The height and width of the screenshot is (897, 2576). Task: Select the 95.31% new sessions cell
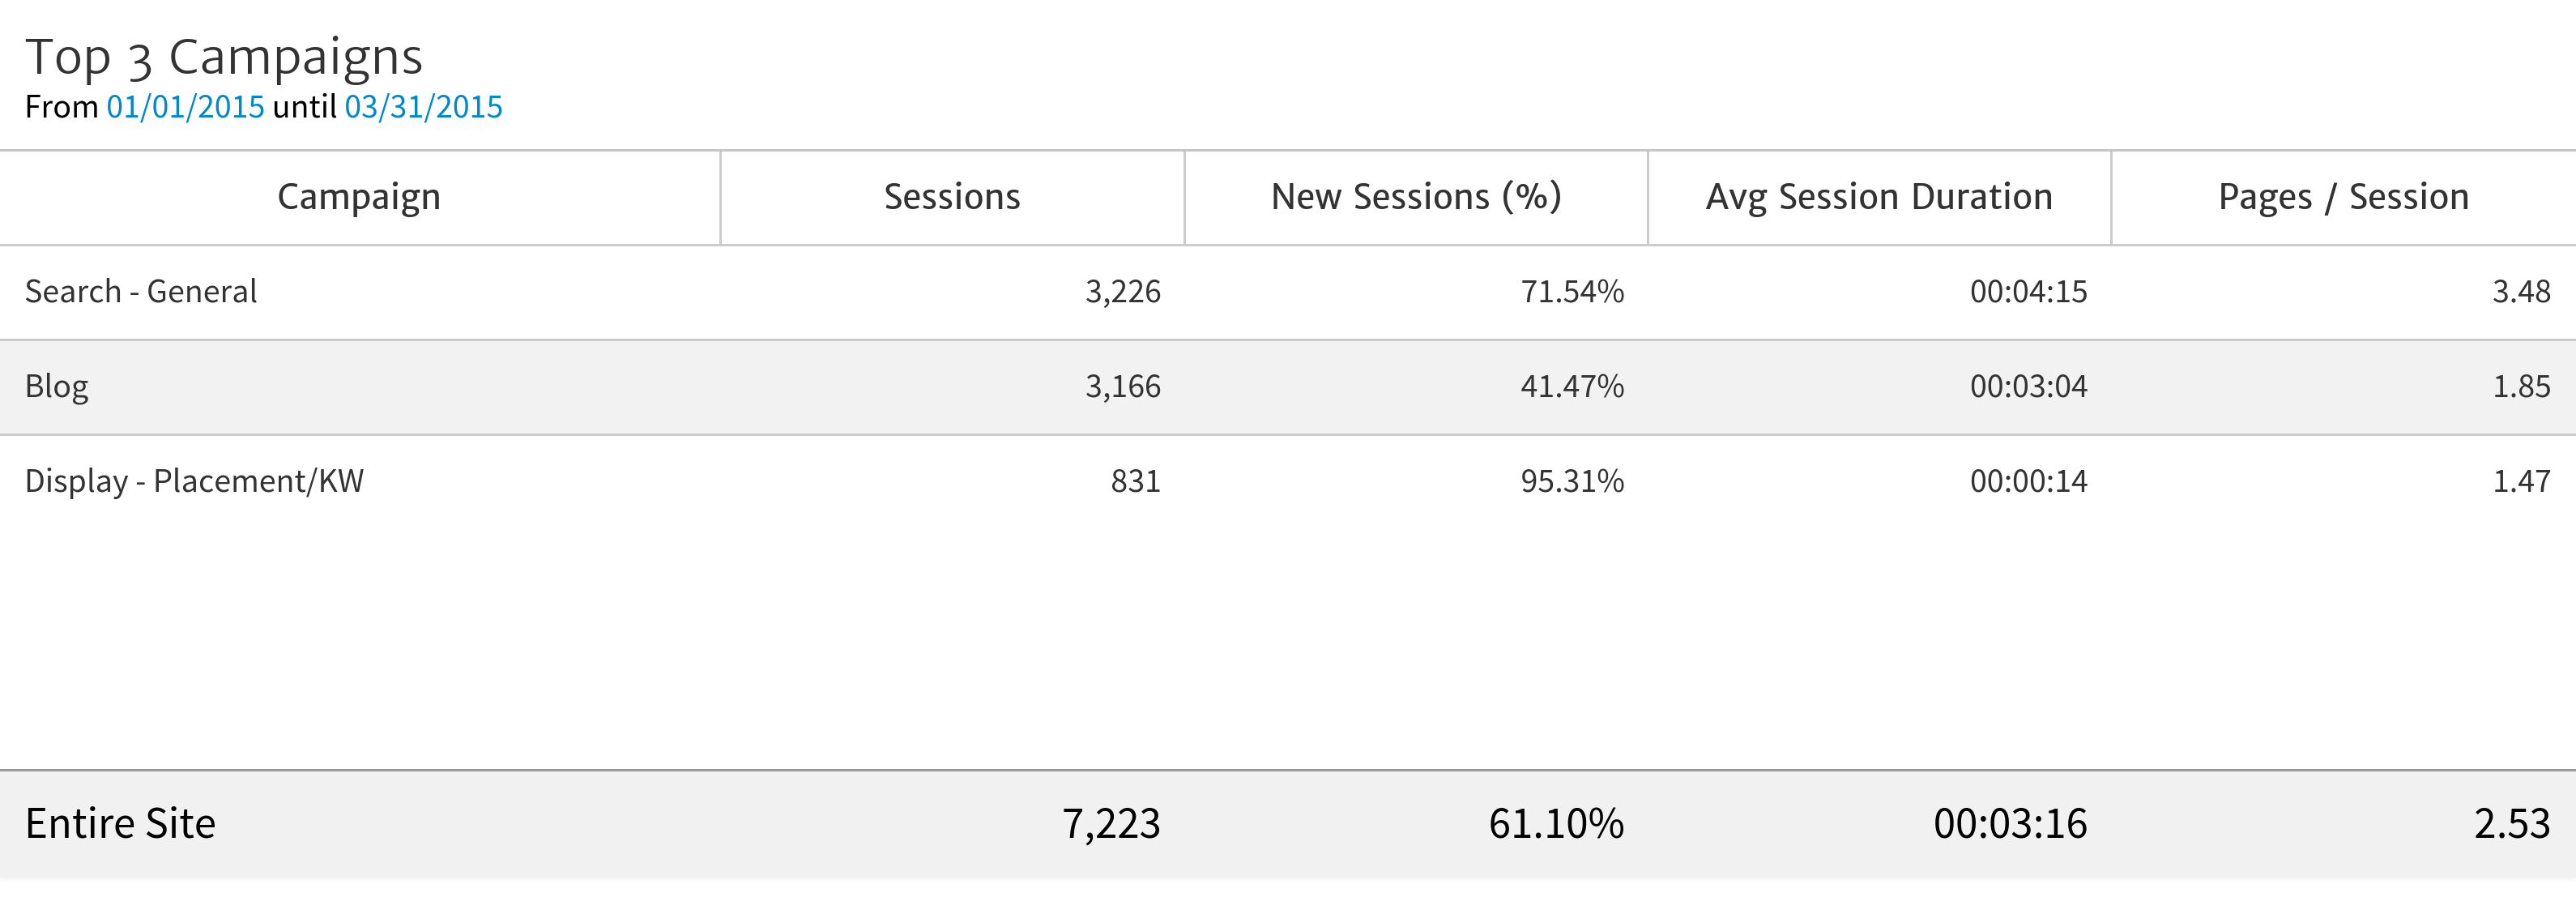coord(1571,481)
